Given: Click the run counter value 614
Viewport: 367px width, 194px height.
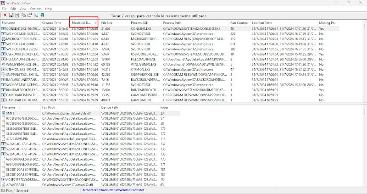Looking at the screenshot, I should [233, 44].
